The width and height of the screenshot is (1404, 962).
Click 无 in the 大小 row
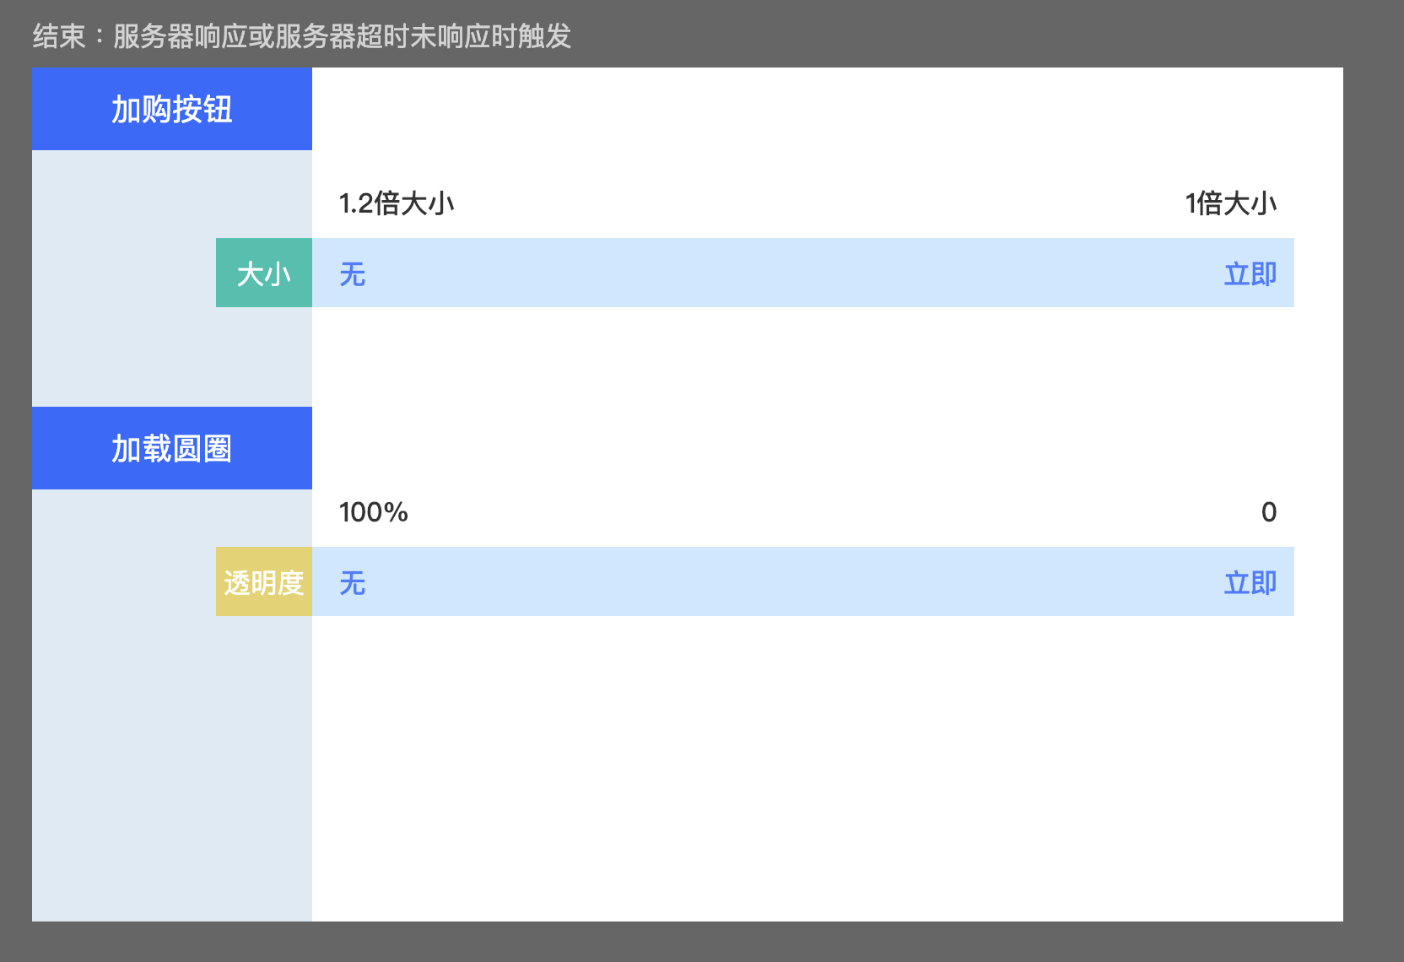353,274
